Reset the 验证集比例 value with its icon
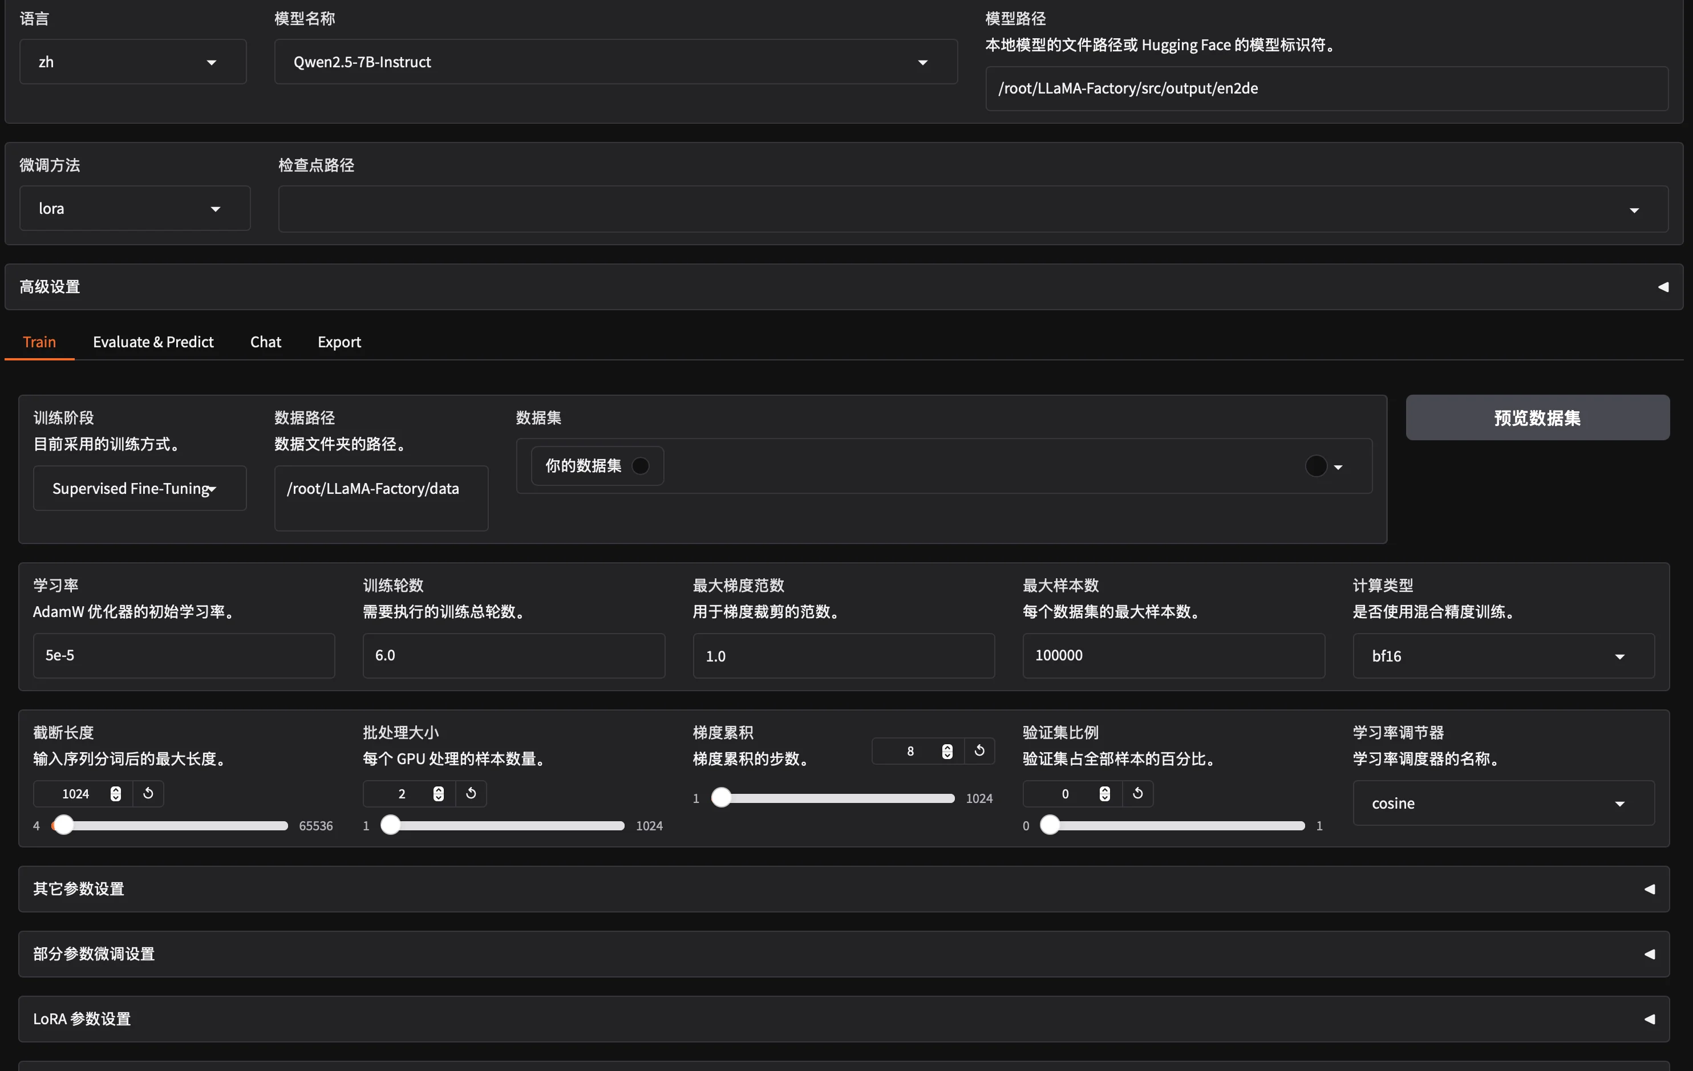This screenshot has width=1693, height=1071. click(x=1137, y=793)
